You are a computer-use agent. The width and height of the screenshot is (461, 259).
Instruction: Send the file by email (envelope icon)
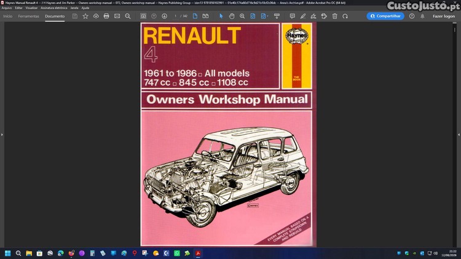117,16
